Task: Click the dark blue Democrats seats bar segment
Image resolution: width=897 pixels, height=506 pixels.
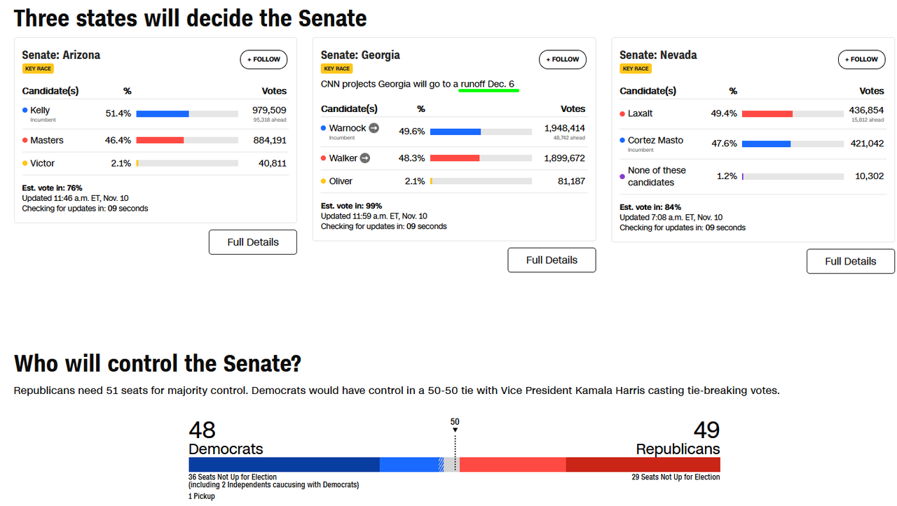Action: [284, 464]
